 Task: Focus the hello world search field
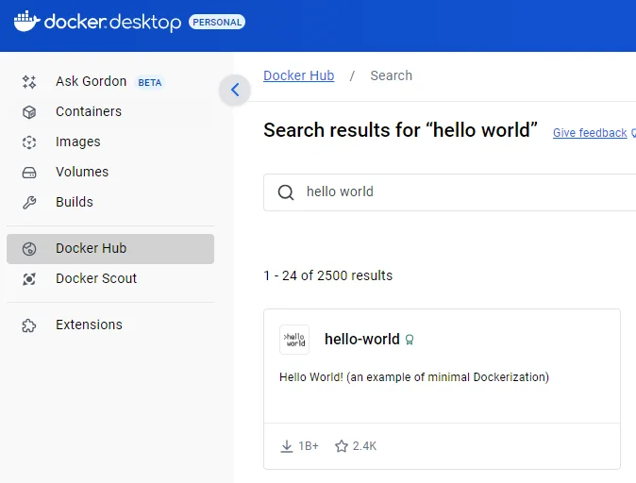point(450,192)
